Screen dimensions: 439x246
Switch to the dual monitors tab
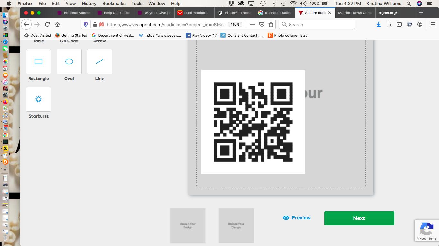(194, 13)
